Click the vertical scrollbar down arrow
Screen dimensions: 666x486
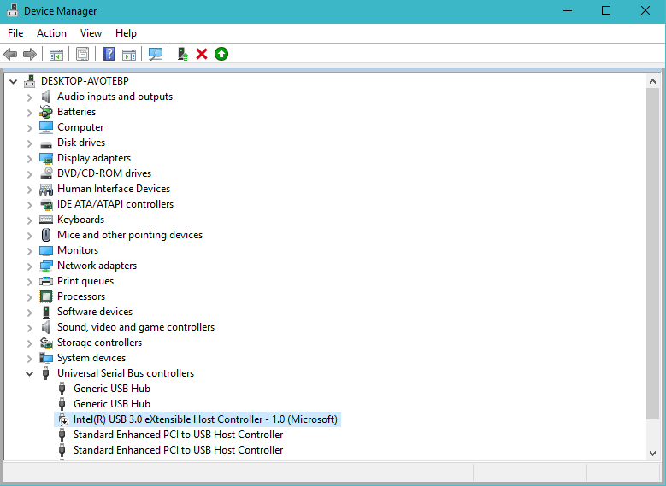pos(653,454)
